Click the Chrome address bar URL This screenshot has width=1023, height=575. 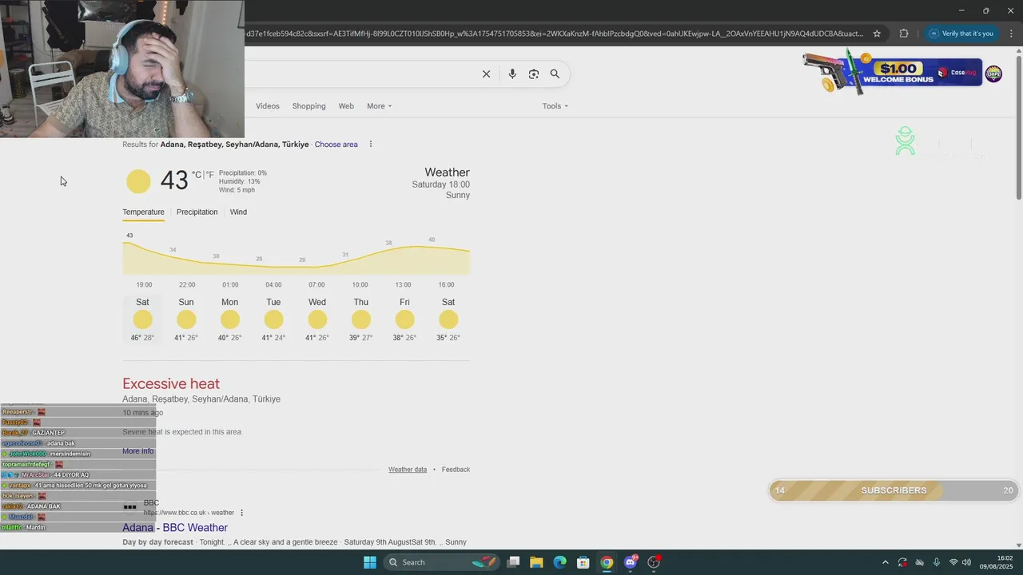pos(555,34)
